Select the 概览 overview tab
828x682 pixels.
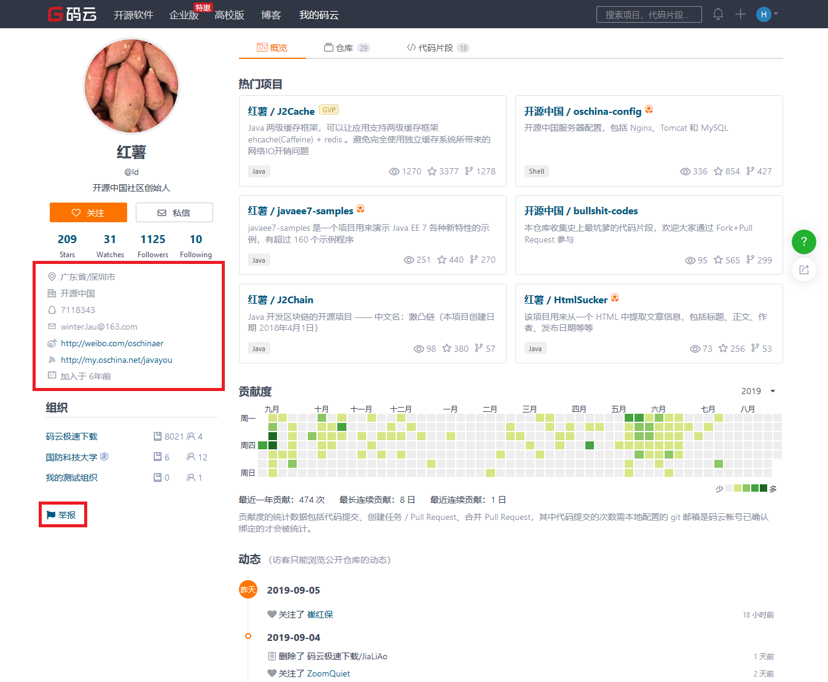[272, 47]
